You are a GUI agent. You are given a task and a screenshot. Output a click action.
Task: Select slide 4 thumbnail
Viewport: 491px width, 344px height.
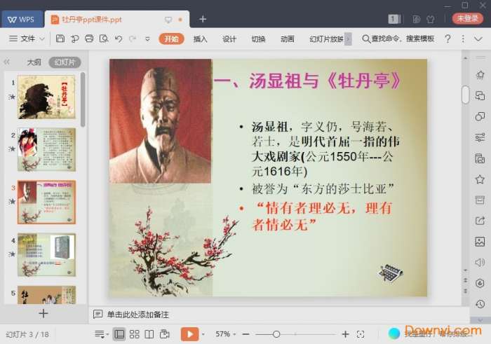(47, 254)
